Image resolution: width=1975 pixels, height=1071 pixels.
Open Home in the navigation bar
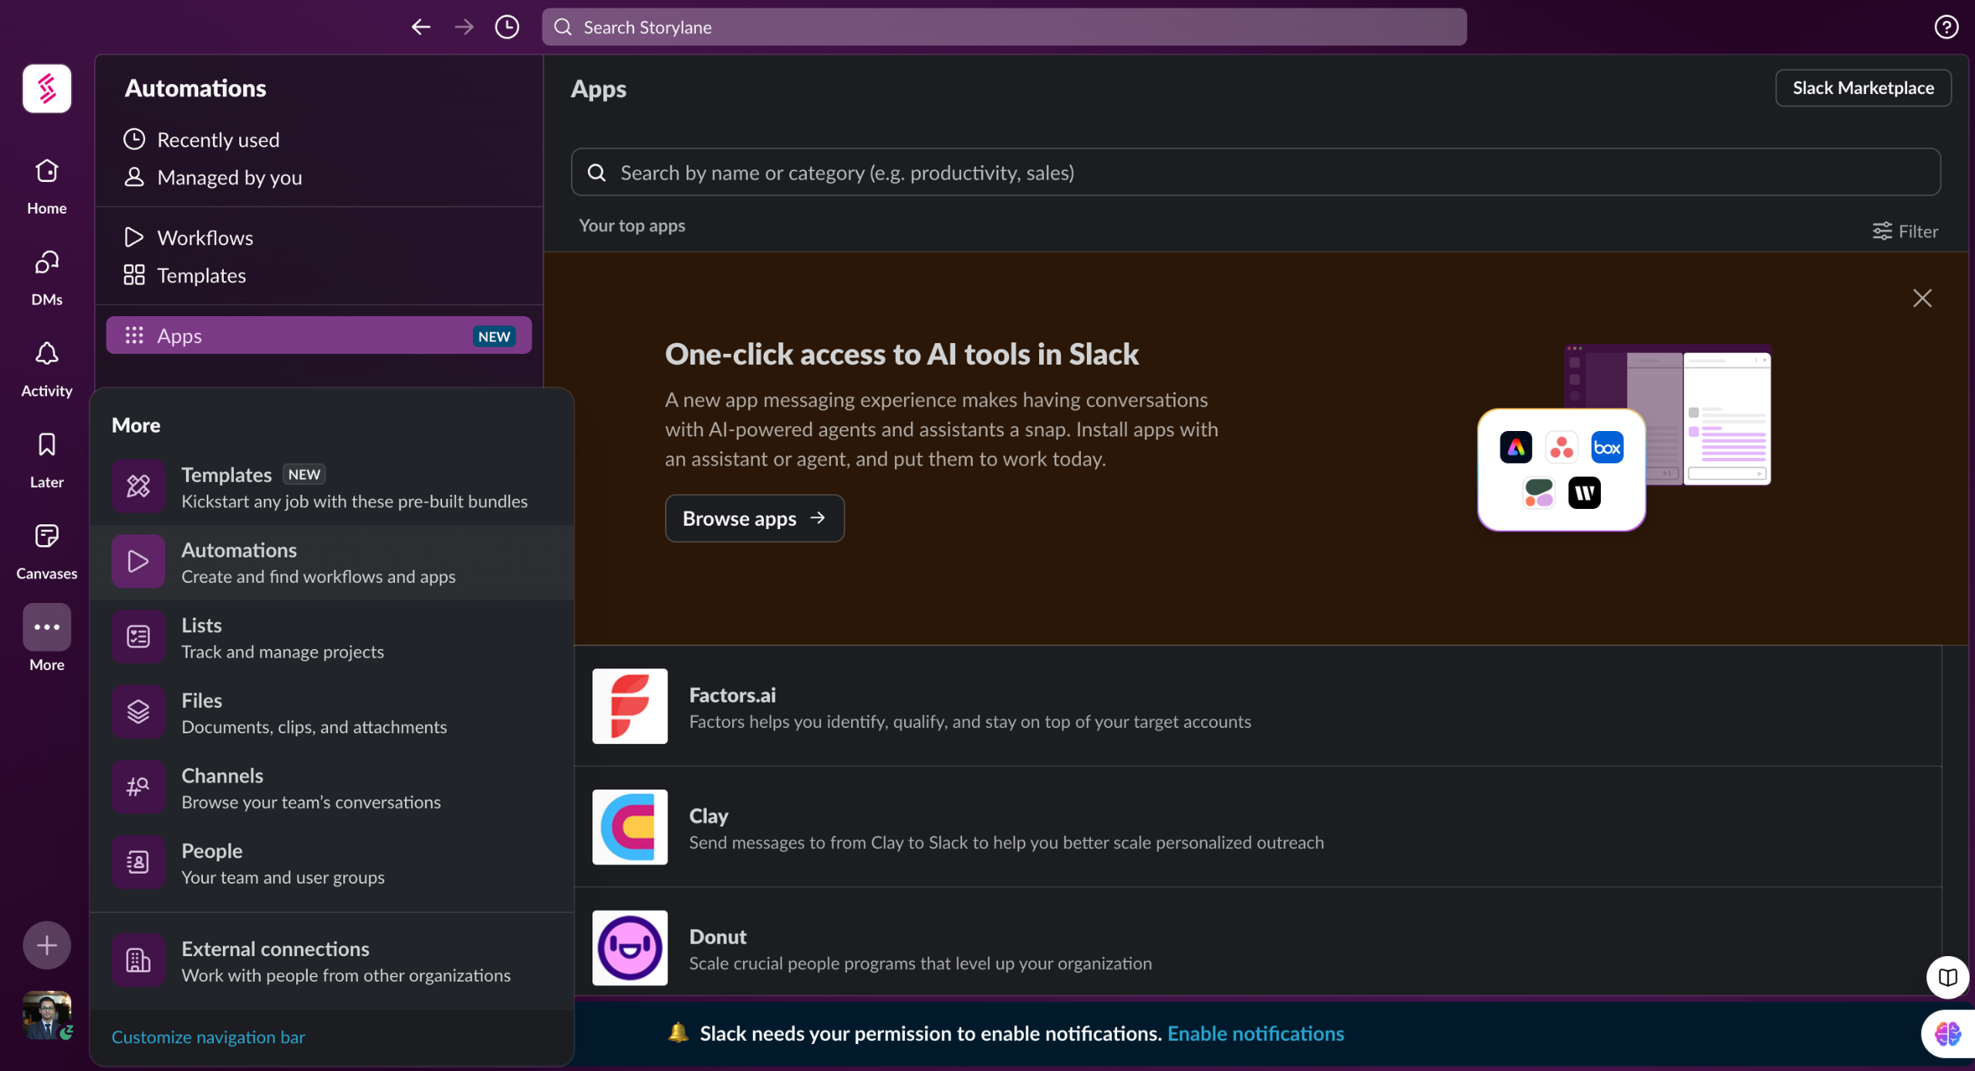click(47, 186)
